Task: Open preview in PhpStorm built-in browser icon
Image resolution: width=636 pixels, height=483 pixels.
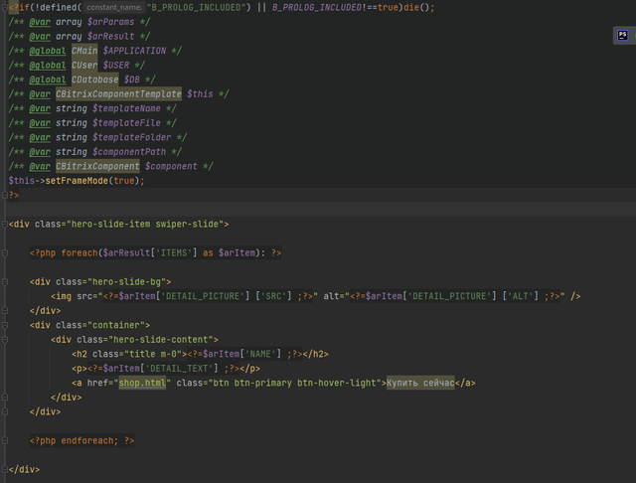Action: tap(623, 36)
